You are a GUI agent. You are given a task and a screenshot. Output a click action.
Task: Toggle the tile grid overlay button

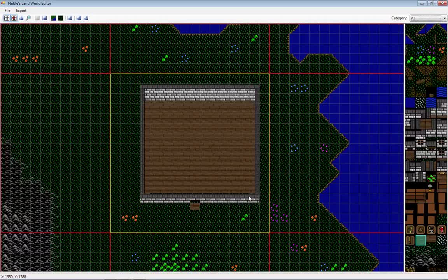(7, 18)
